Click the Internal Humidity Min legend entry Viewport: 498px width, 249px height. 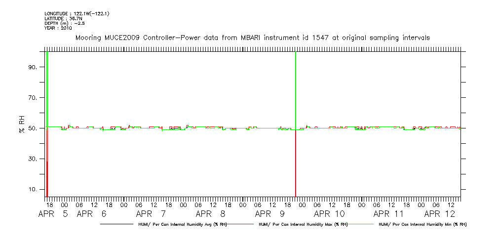pos(422,224)
